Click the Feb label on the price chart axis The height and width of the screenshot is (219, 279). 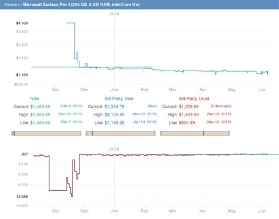(144, 90)
